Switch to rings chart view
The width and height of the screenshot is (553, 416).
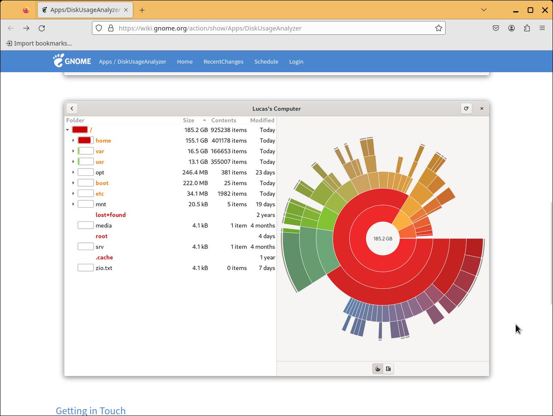coord(378,369)
